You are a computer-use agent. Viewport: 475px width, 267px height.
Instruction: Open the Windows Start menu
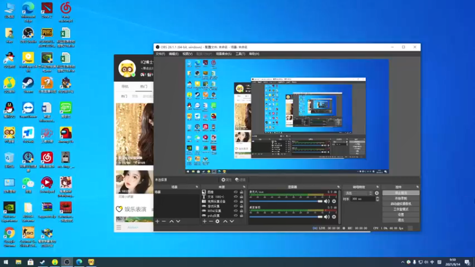point(6,262)
